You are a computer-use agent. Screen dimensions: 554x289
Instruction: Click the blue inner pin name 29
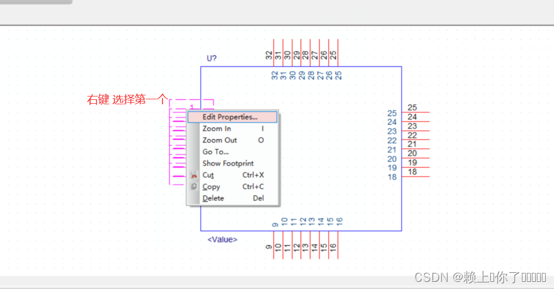[302, 75]
